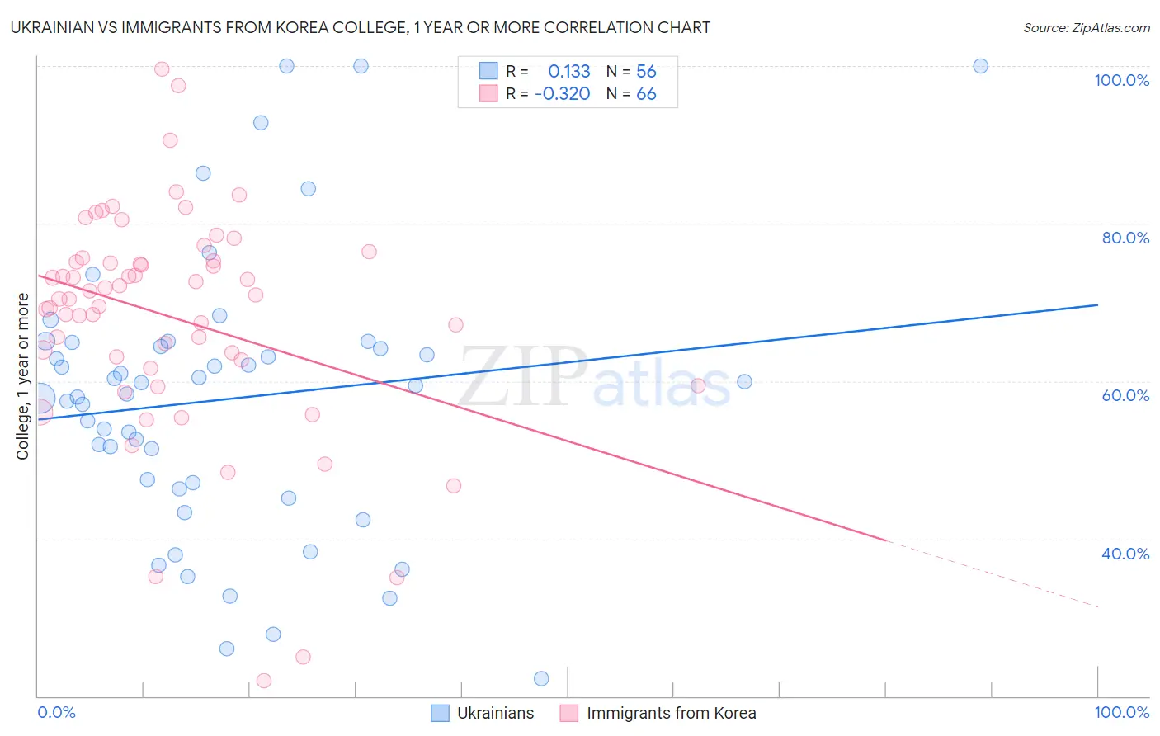Click the 80.0% y-axis label
1160x736 pixels.
(1125, 238)
